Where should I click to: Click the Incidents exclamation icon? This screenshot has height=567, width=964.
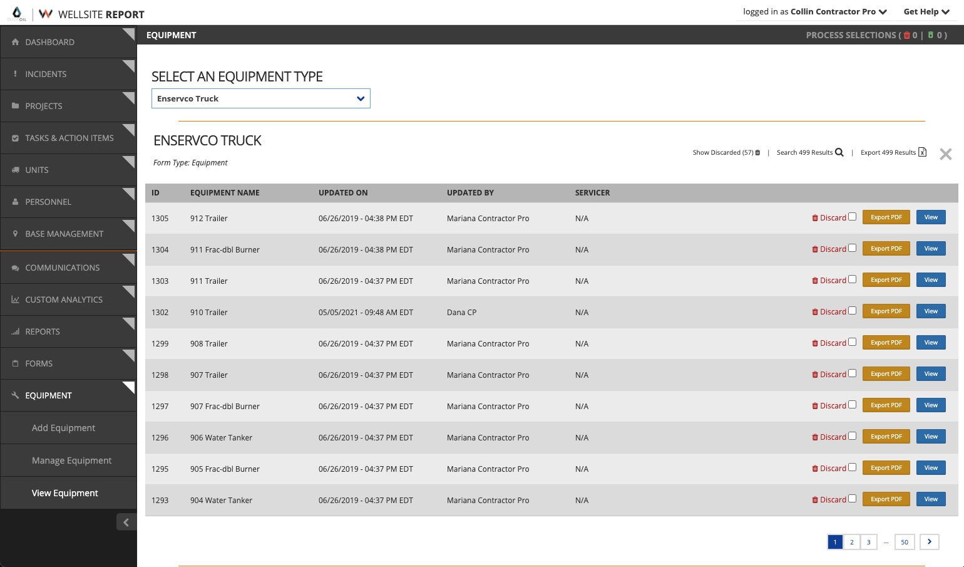click(x=15, y=74)
